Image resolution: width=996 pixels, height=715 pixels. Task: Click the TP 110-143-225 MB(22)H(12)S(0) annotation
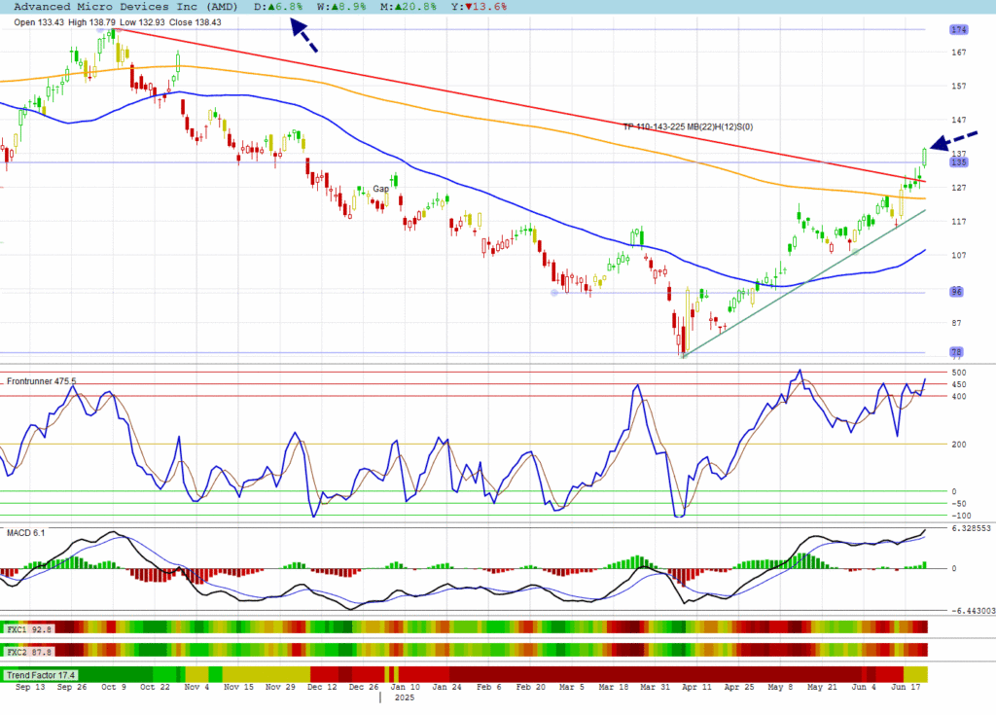pyautogui.click(x=688, y=127)
